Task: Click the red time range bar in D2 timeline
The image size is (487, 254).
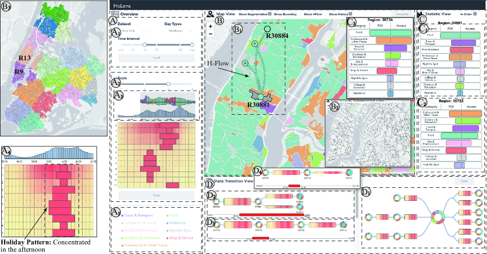Action: click(273, 215)
